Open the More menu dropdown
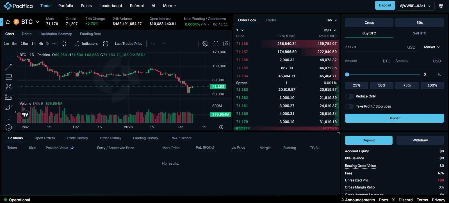The width and height of the screenshot is (449, 203). (x=170, y=6)
